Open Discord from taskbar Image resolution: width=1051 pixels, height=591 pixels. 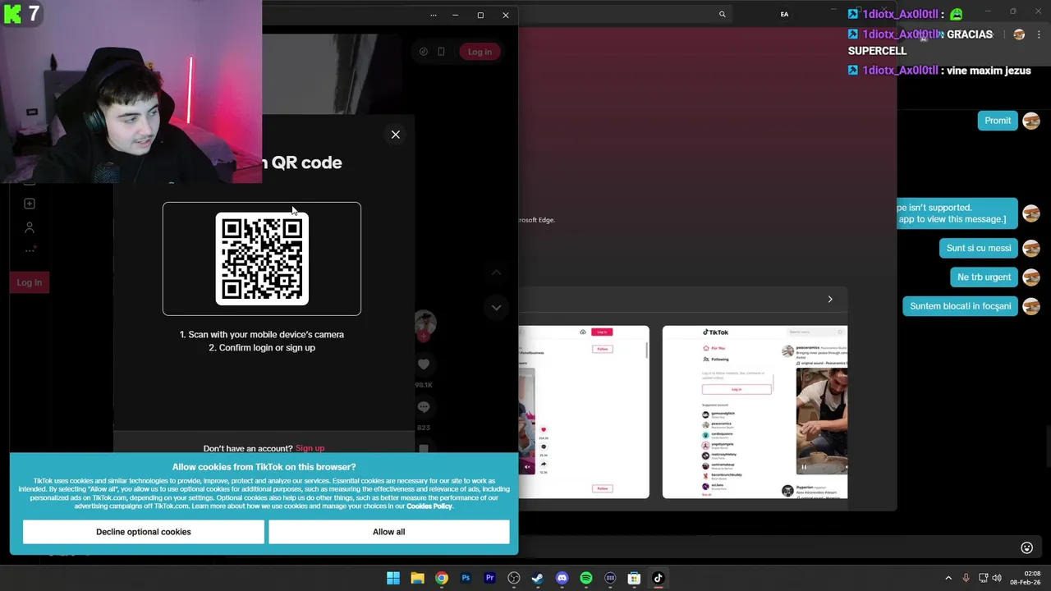coord(562,578)
